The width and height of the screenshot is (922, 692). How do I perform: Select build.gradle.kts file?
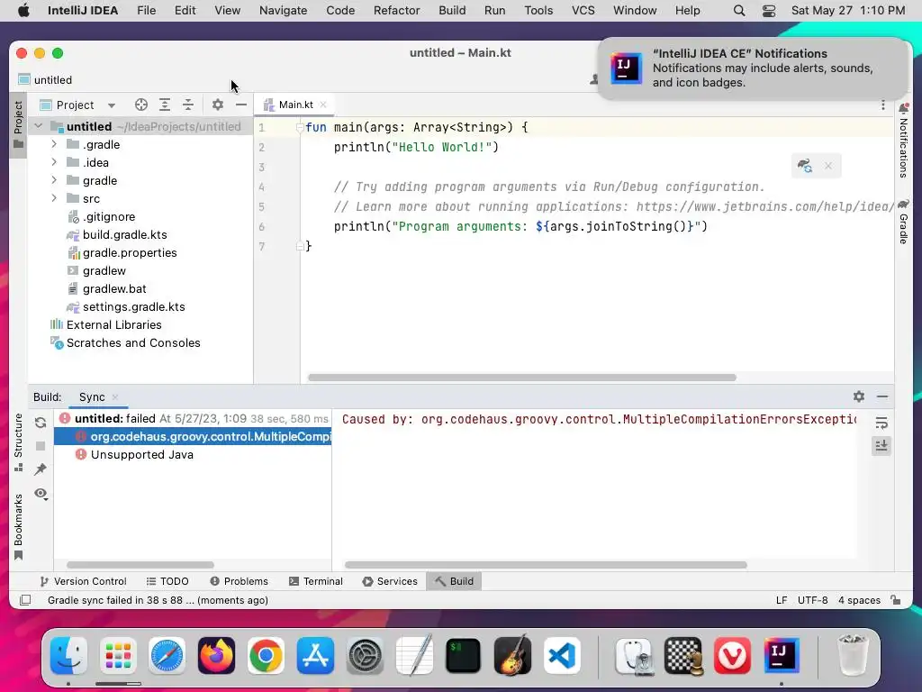coord(124,235)
